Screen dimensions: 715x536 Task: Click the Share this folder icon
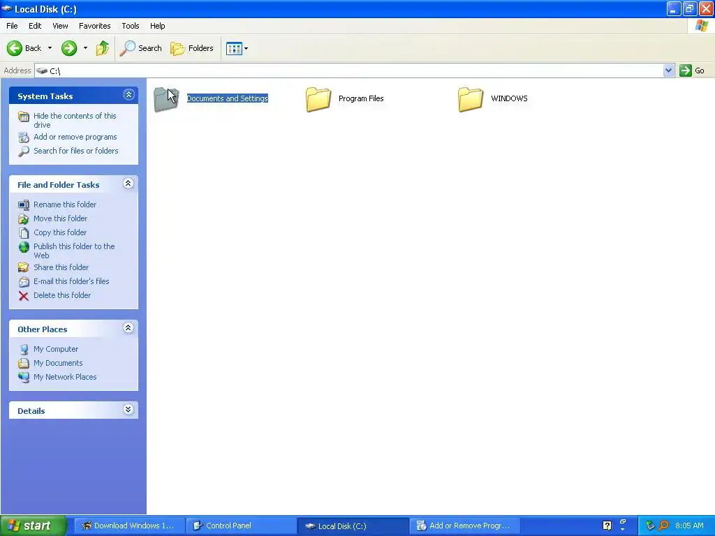pos(24,267)
